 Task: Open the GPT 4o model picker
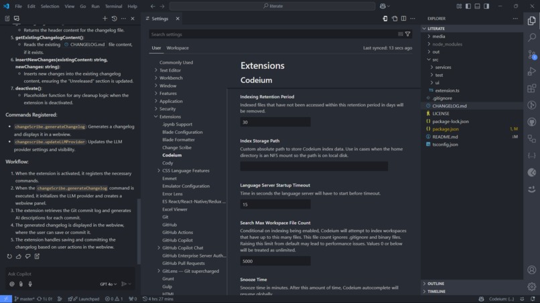pyautogui.click(x=108, y=284)
